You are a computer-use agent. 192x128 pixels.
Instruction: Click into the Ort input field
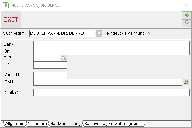[111, 51]
